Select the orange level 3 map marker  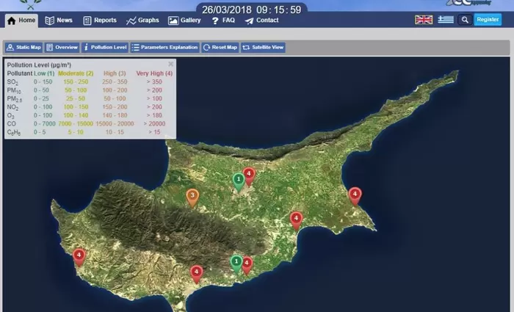point(192,198)
